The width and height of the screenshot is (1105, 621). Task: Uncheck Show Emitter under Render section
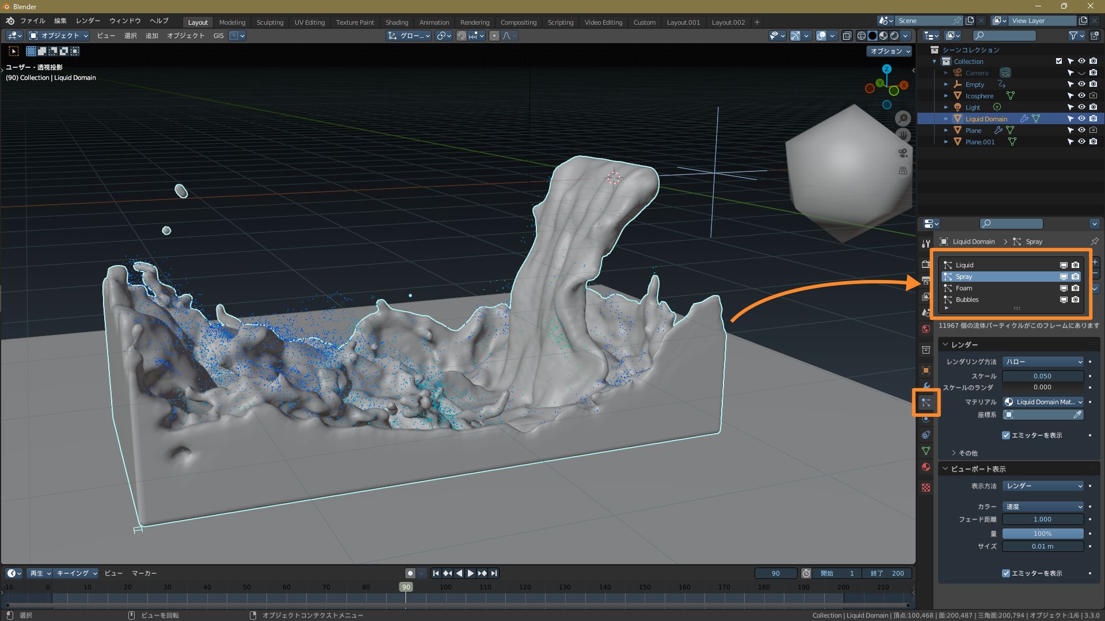(x=1006, y=435)
